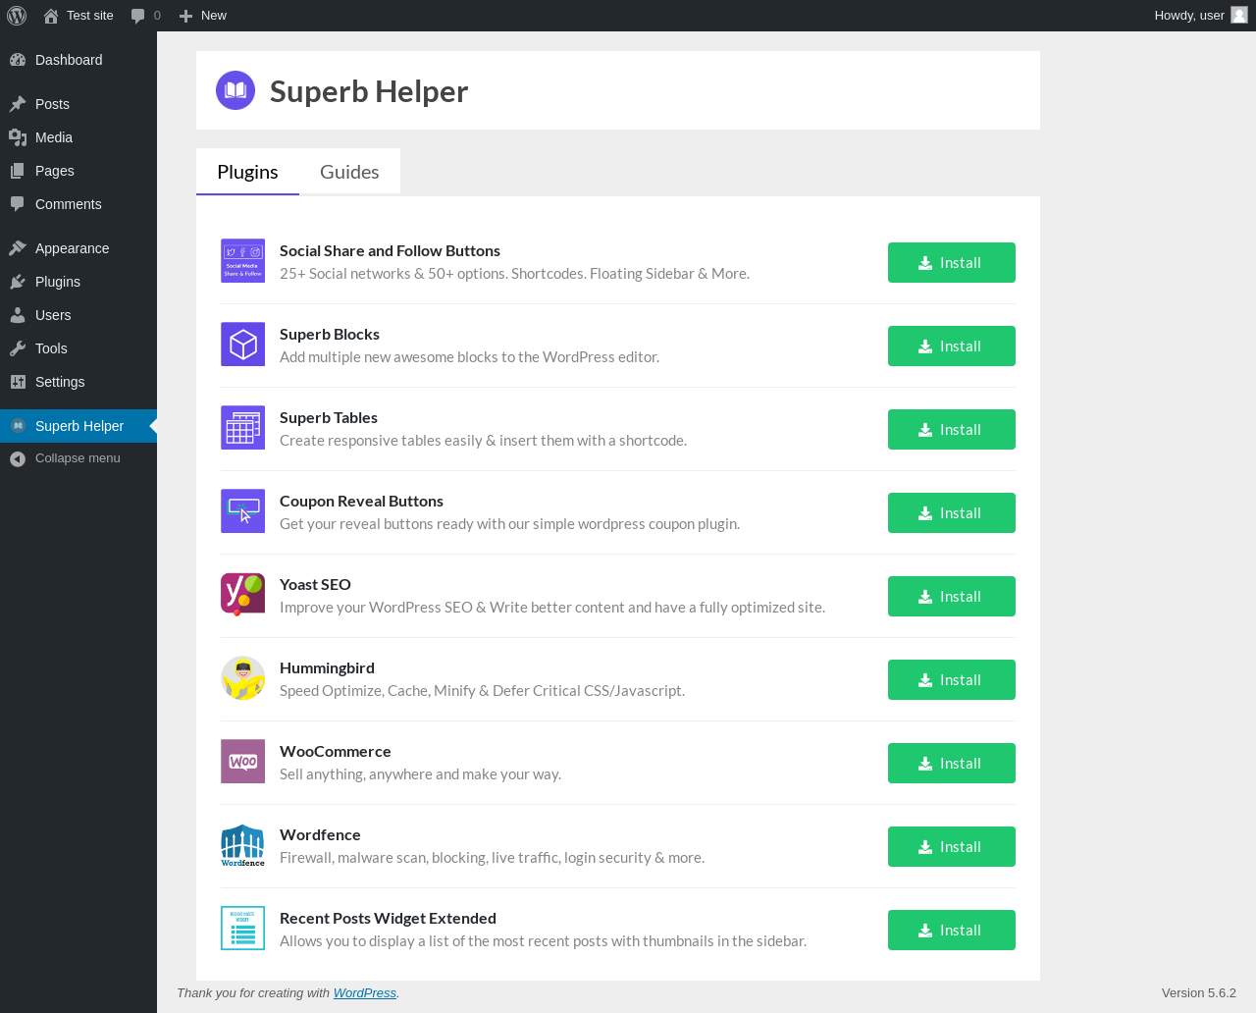The width and height of the screenshot is (1256, 1013).
Task: Click the Superb Blocks plugin title
Action: point(330,335)
